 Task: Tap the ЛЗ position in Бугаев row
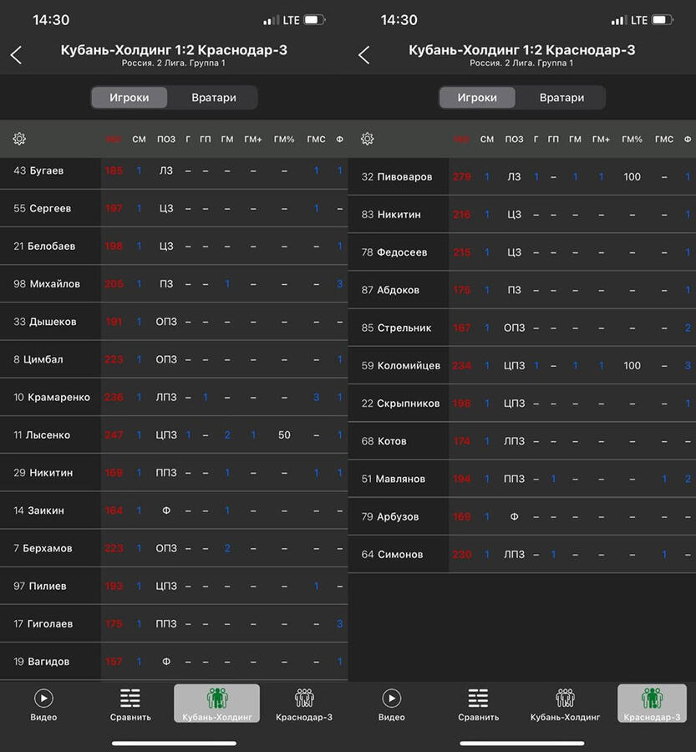(166, 170)
